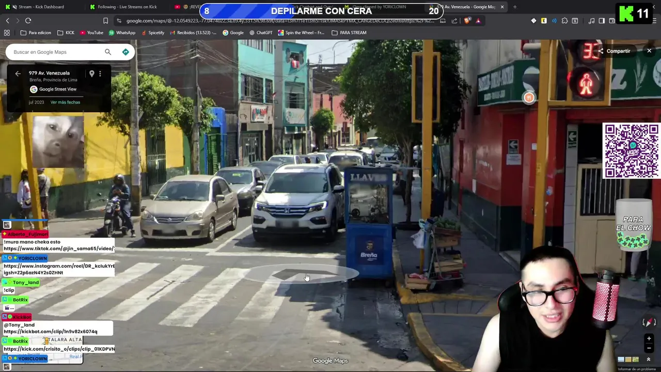Toggle the browser sidebar panel
This screenshot has width=661, height=372.
[x=602, y=21]
